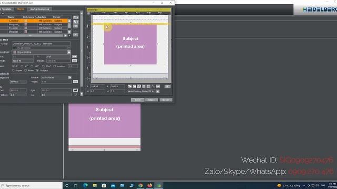Image resolution: width=337 pixels, height=189 pixels.
Task: Click the Surface column header
Action: (x=42, y=17)
